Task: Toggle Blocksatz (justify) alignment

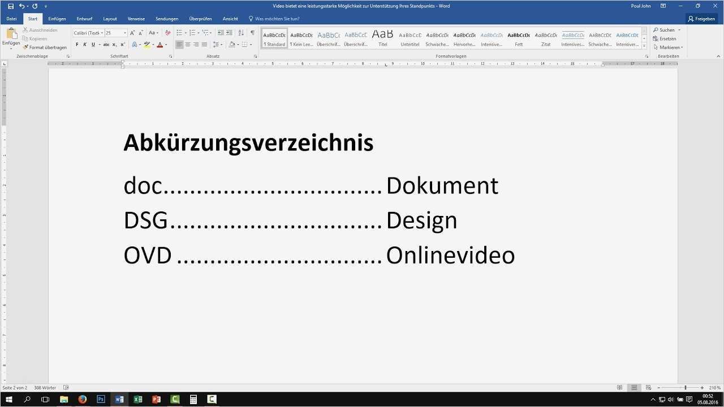Action: click(205, 45)
